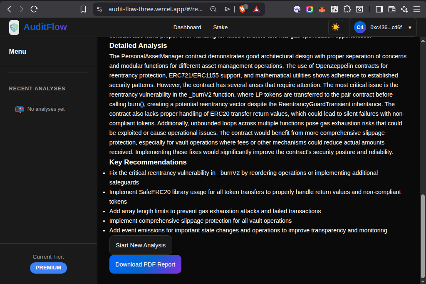Viewport: 426px width, 284px height.
Task: Toggle the browser sidebar panel
Action: 379,9
